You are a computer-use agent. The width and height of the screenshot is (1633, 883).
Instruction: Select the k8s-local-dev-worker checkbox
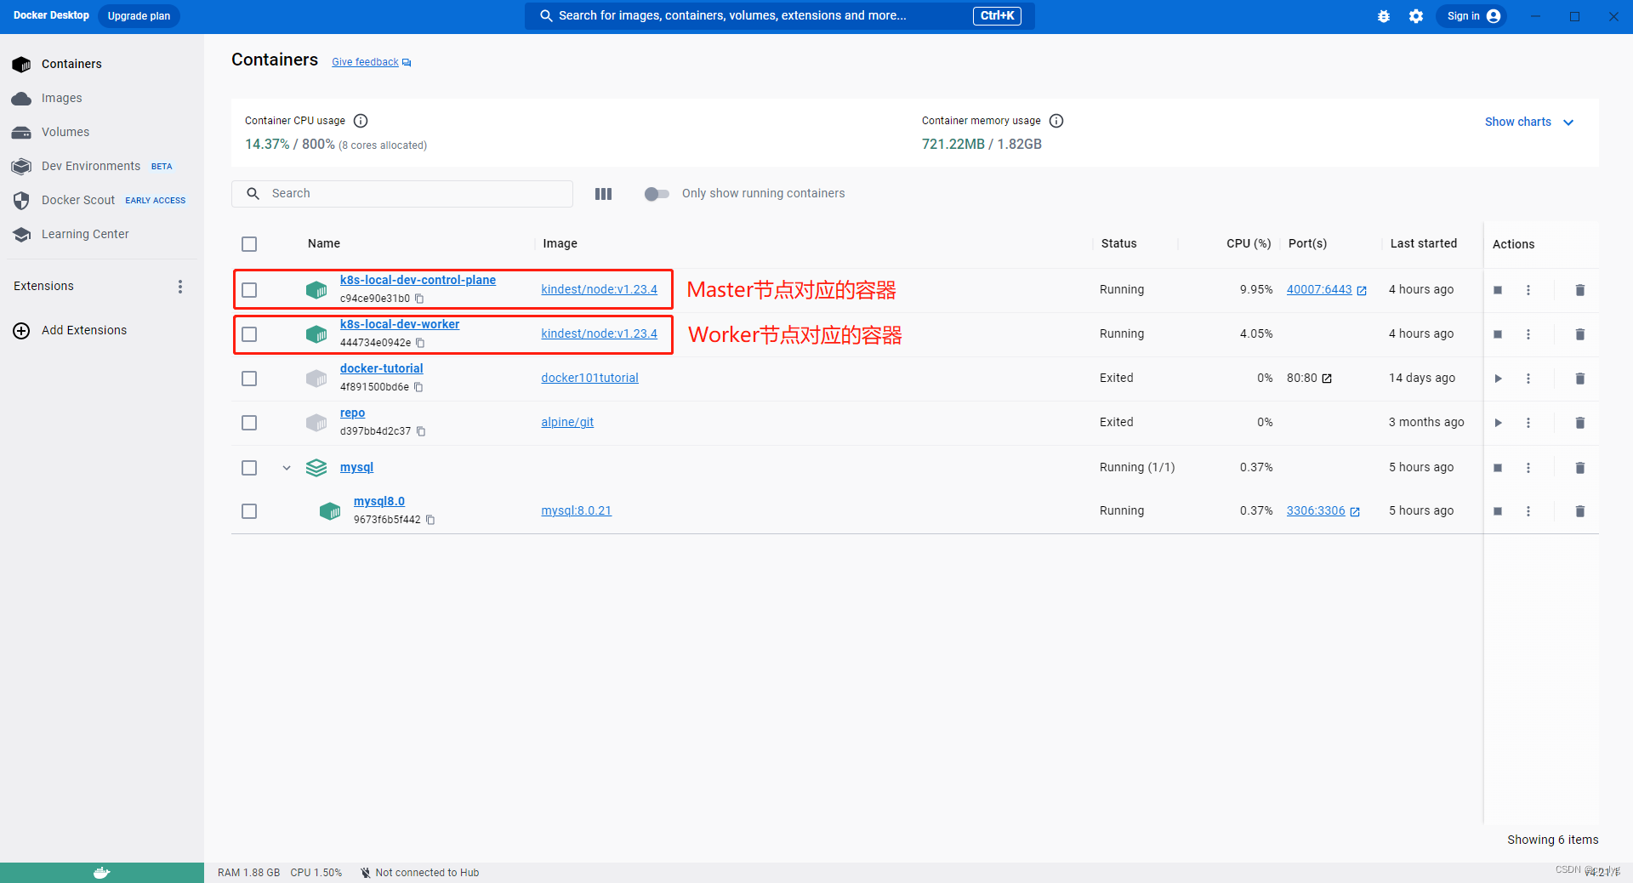249,334
